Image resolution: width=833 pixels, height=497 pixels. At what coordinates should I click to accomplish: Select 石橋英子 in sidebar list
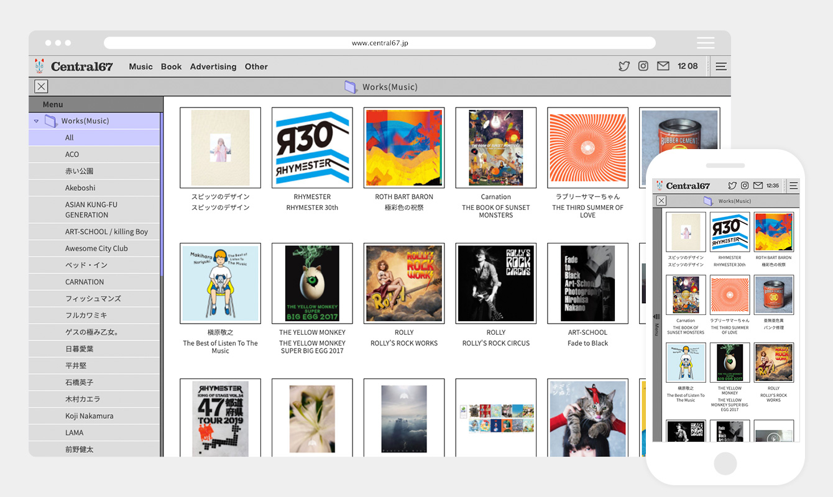tap(94, 383)
